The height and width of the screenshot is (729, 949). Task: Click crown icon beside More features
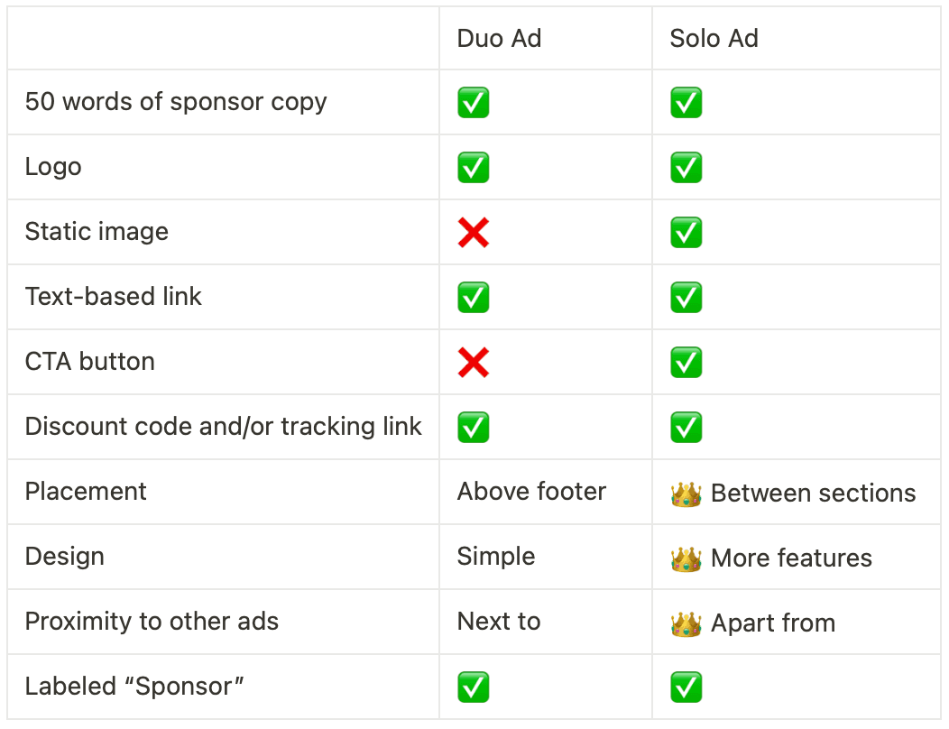(x=686, y=558)
